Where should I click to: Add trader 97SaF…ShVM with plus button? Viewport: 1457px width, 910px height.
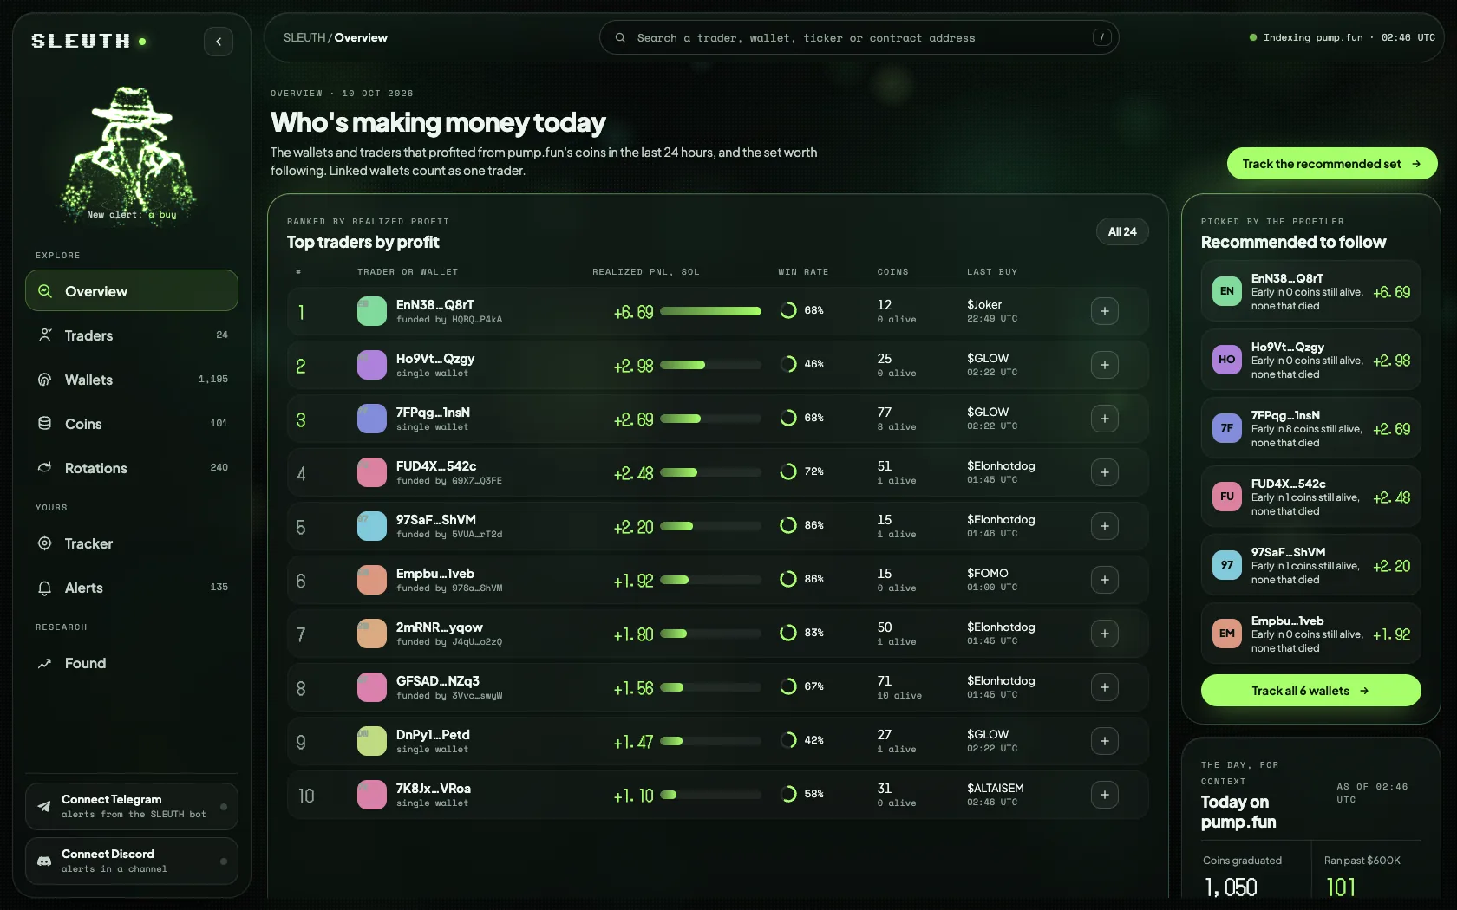click(1105, 526)
